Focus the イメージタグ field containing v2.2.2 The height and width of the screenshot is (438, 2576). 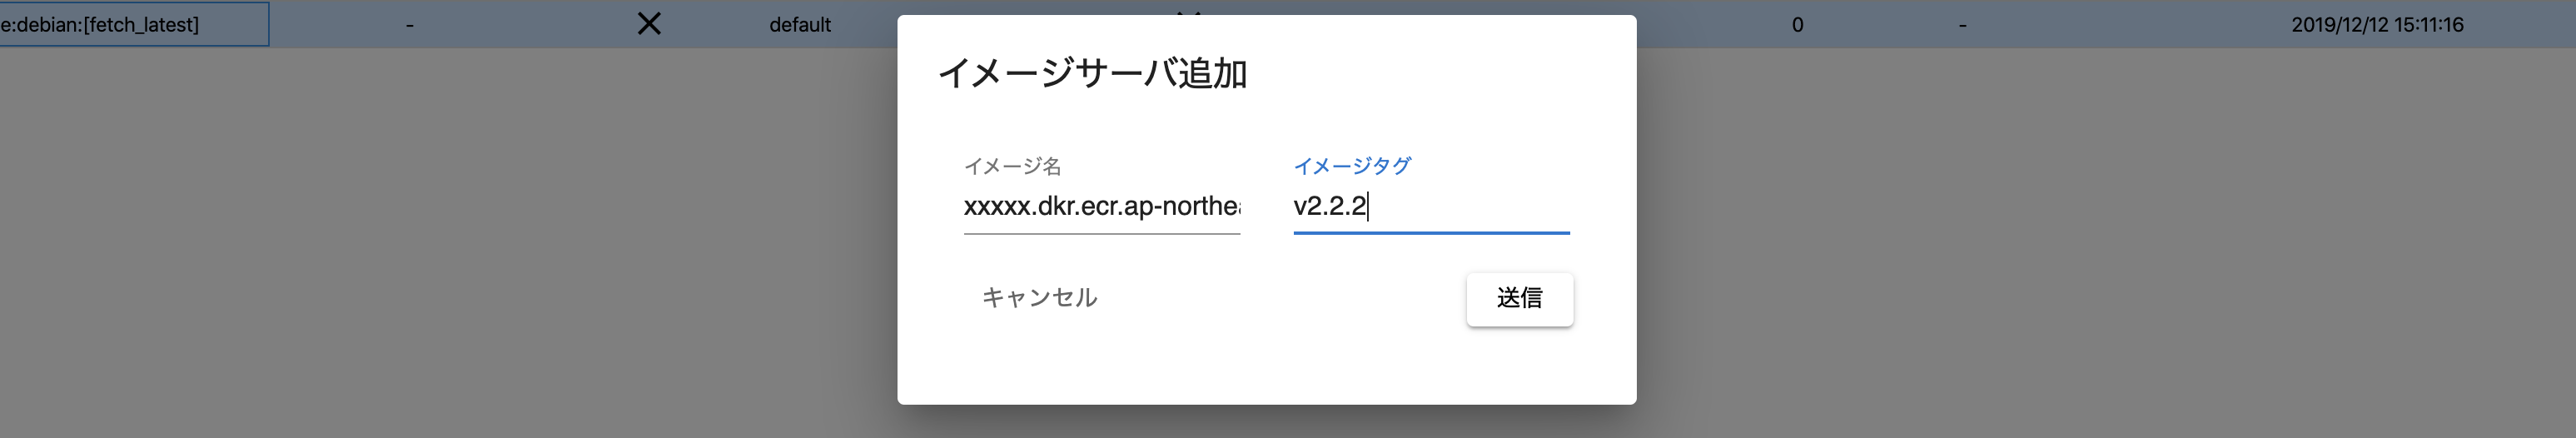(1431, 206)
